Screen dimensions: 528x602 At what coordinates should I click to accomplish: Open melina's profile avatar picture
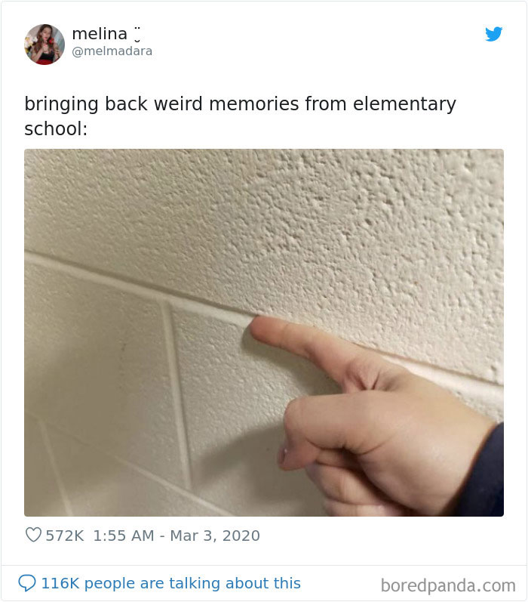(x=45, y=44)
